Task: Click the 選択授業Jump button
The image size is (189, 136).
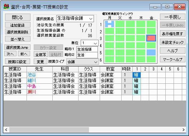Action: [x=17, y=47]
